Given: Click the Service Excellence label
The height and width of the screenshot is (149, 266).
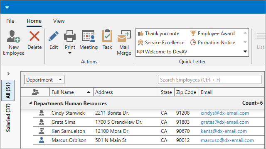Looking at the screenshot, I should (165, 43).
